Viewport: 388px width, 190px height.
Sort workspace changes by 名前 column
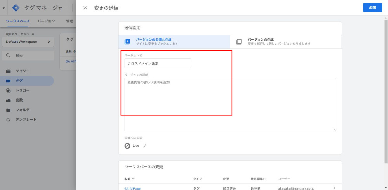click(130, 179)
